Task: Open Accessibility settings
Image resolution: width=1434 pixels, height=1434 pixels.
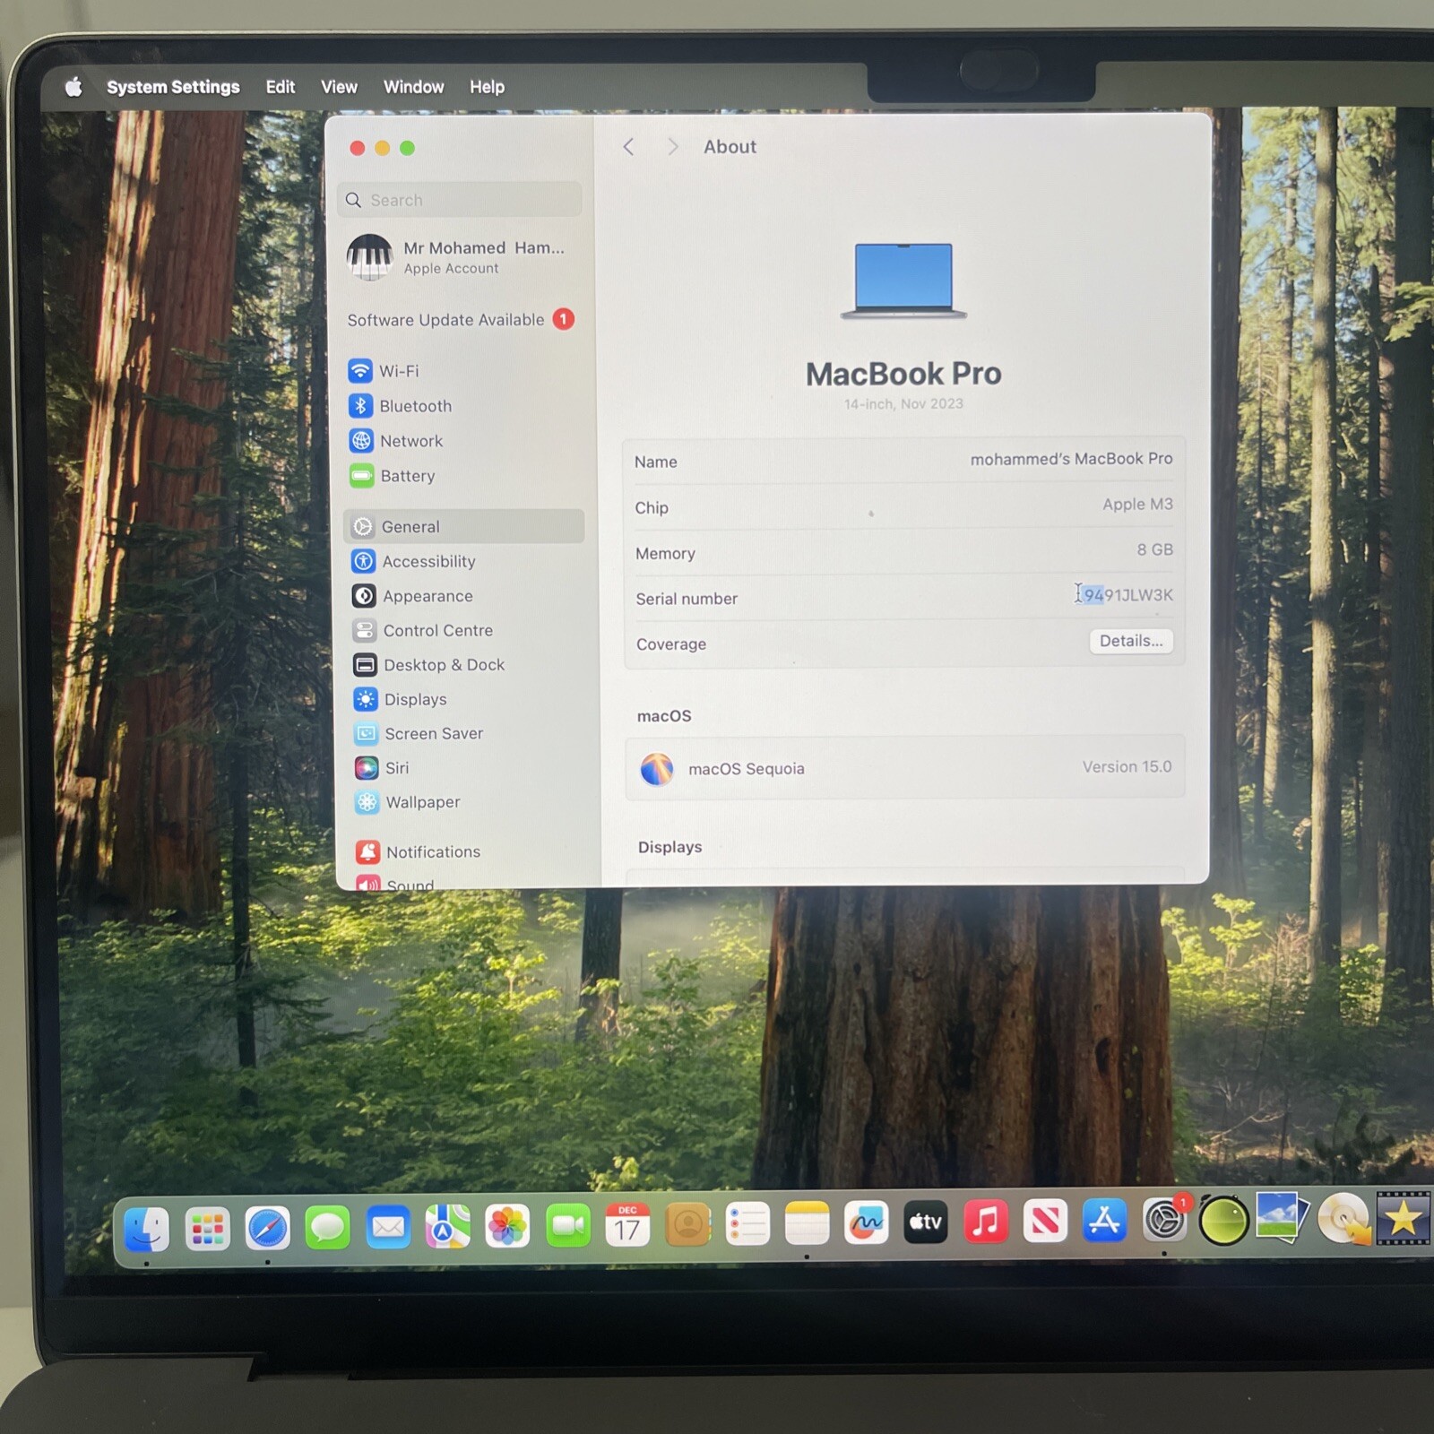Action: click(x=414, y=562)
